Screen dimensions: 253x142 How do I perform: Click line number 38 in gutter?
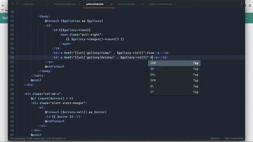click(12, 94)
